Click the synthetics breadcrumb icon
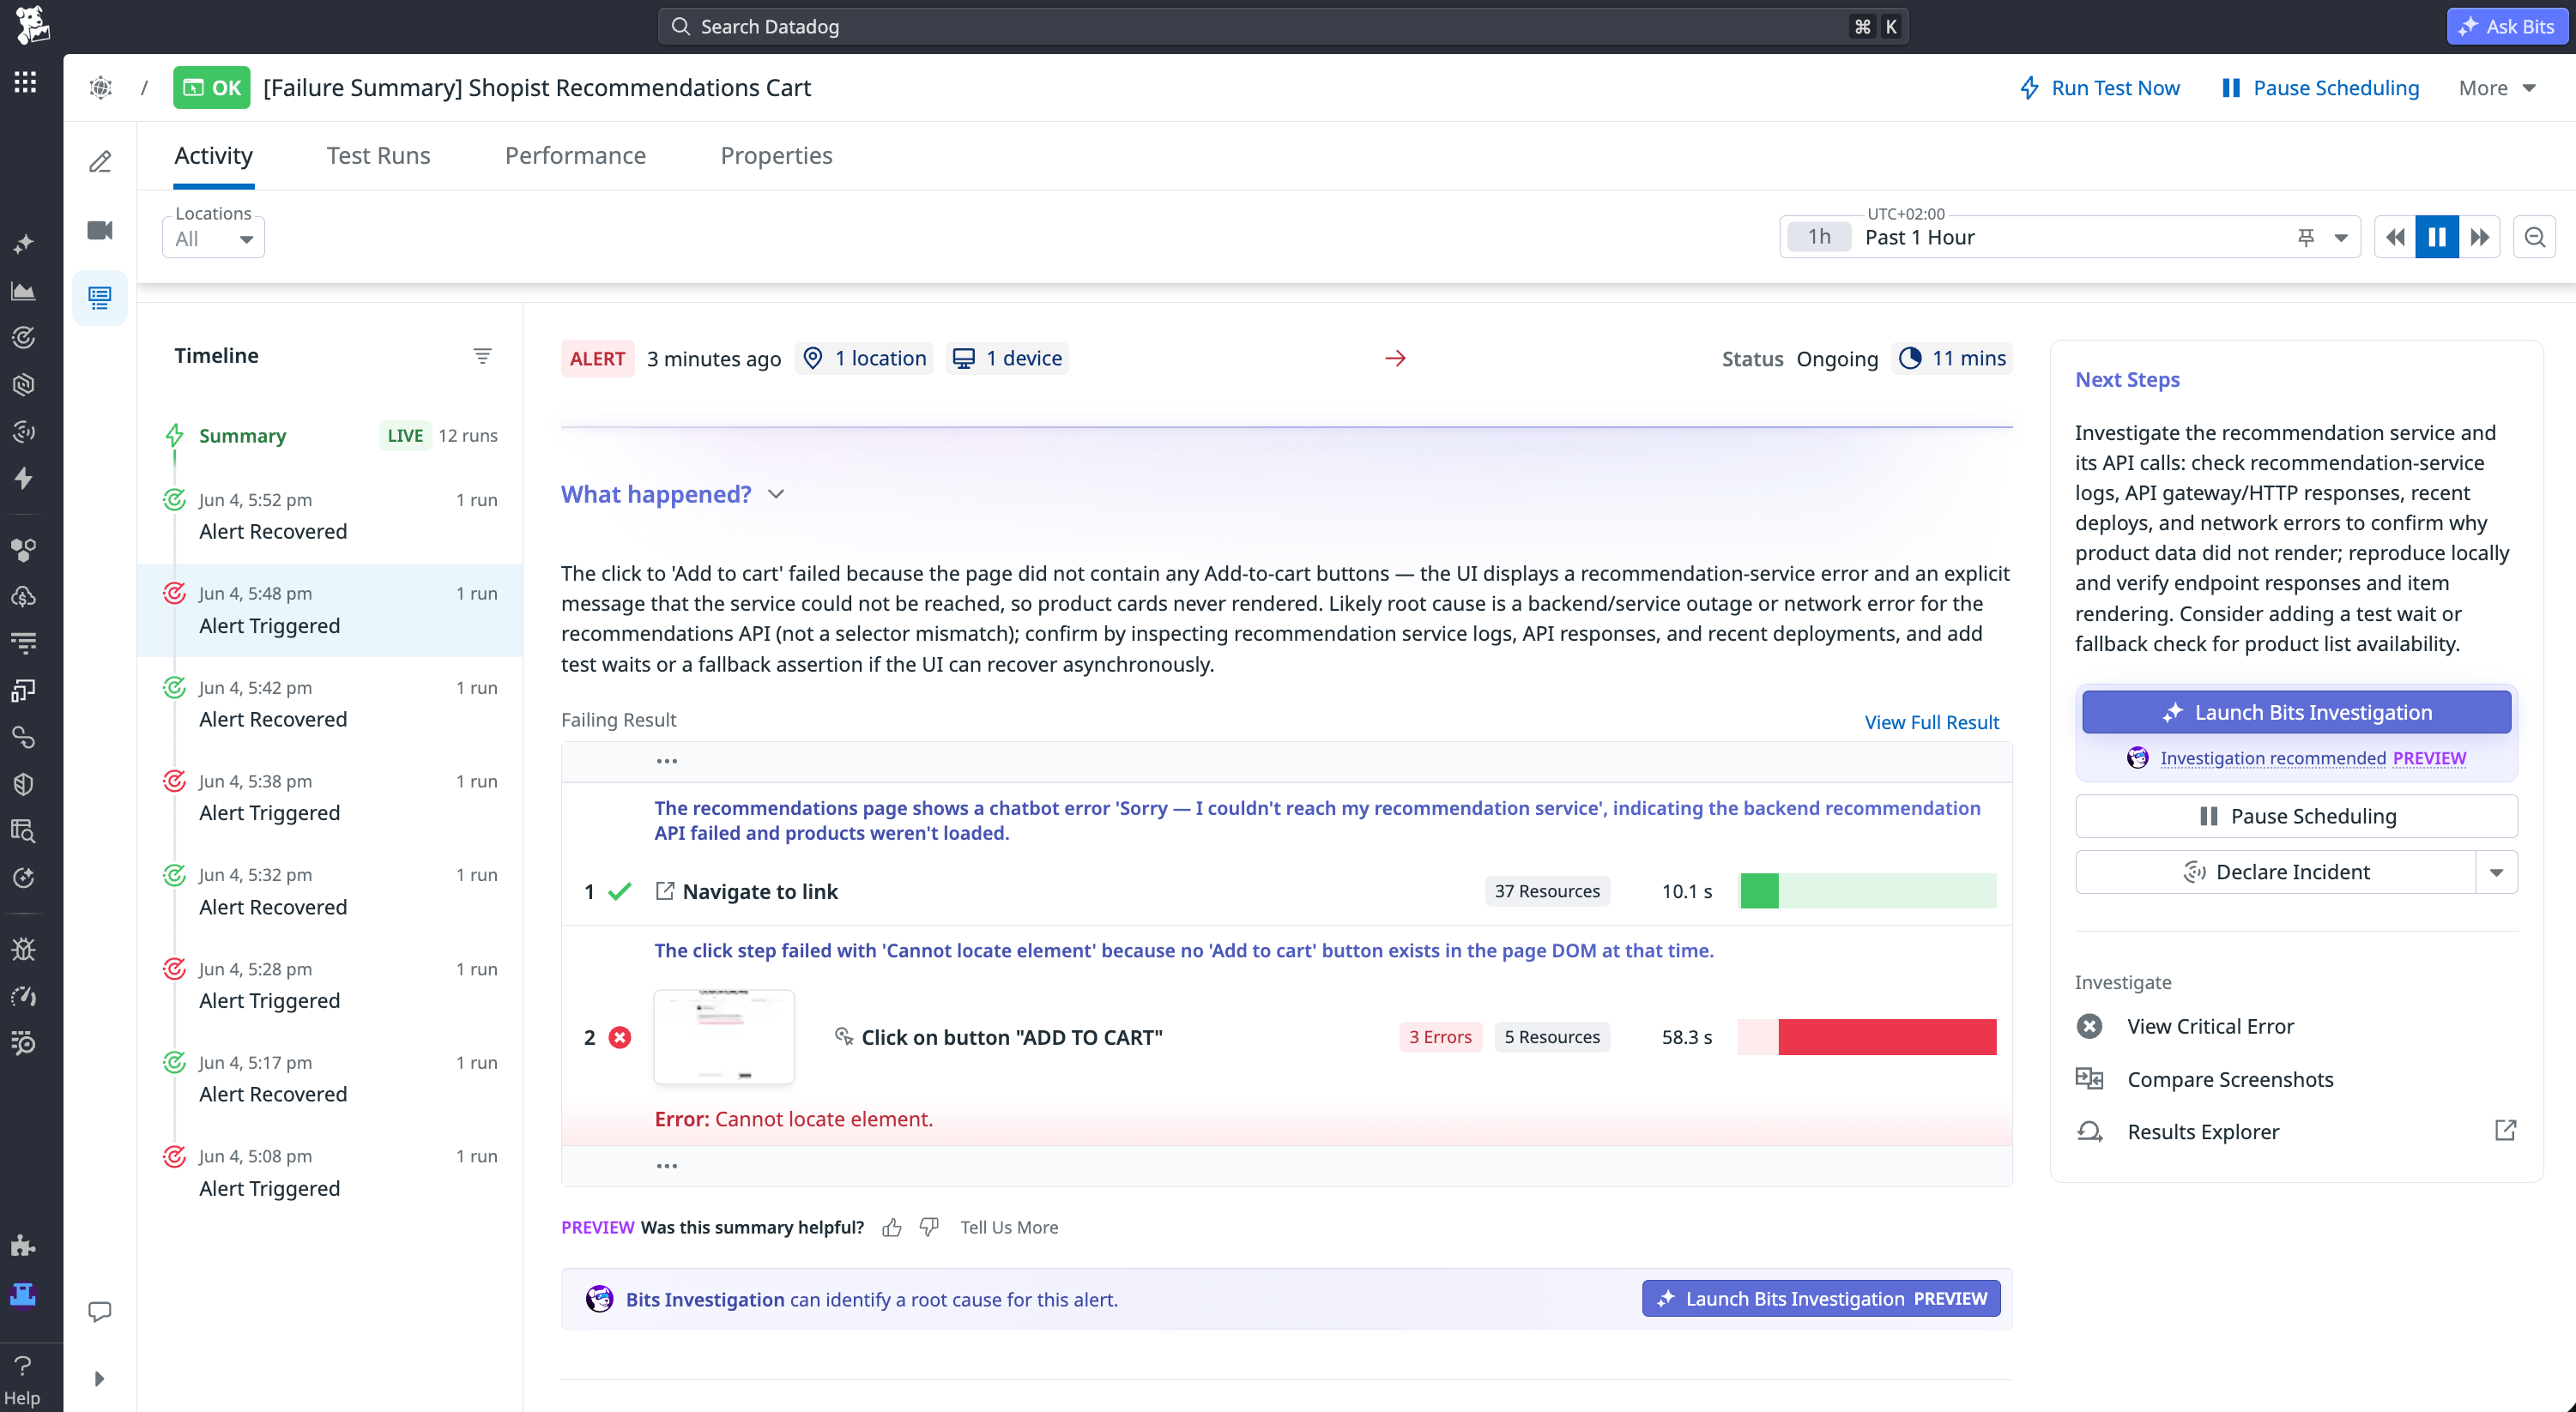 coord(100,88)
